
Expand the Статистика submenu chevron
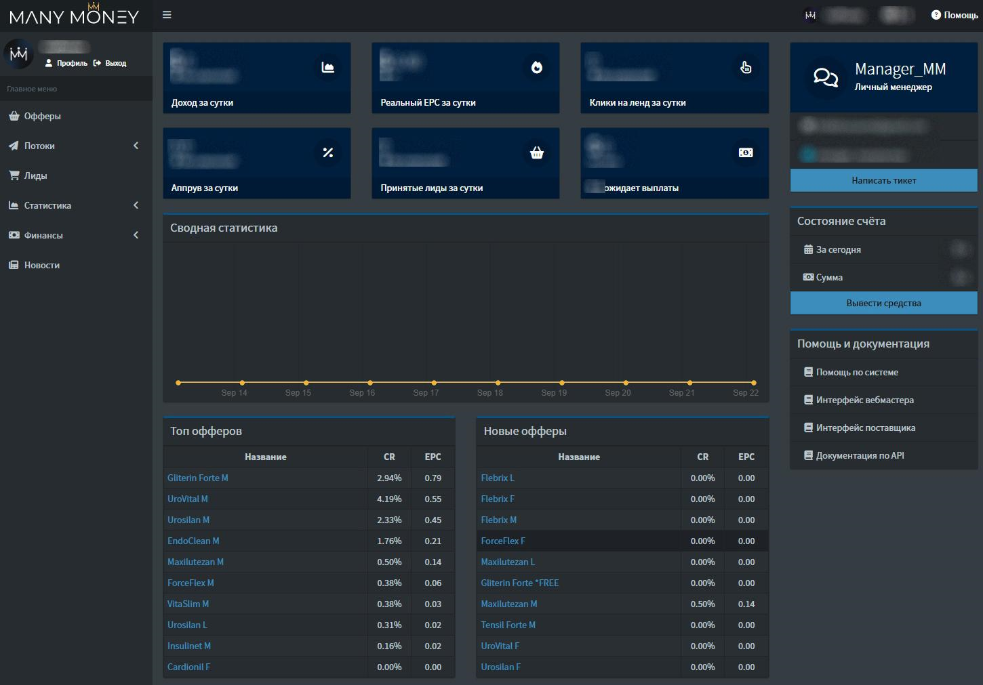click(x=136, y=205)
